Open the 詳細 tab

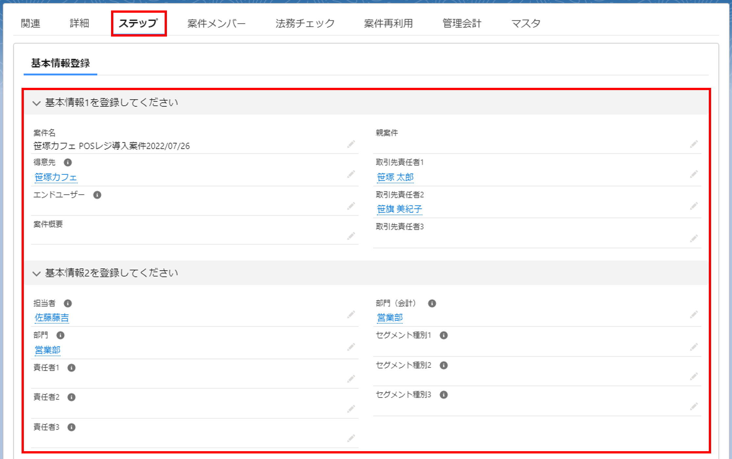pos(79,23)
